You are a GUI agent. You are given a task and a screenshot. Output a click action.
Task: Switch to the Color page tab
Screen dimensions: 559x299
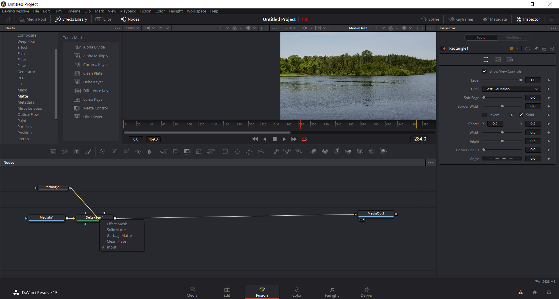point(297,292)
